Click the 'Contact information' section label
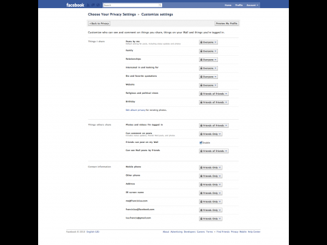The image size is (327, 245). (x=99, y=167)
